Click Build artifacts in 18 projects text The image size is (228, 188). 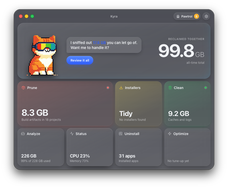[41, 120]
